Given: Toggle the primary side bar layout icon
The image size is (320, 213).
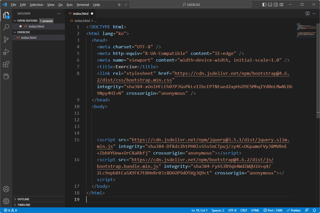Looking at the screenshot, I should click(265, 5).
